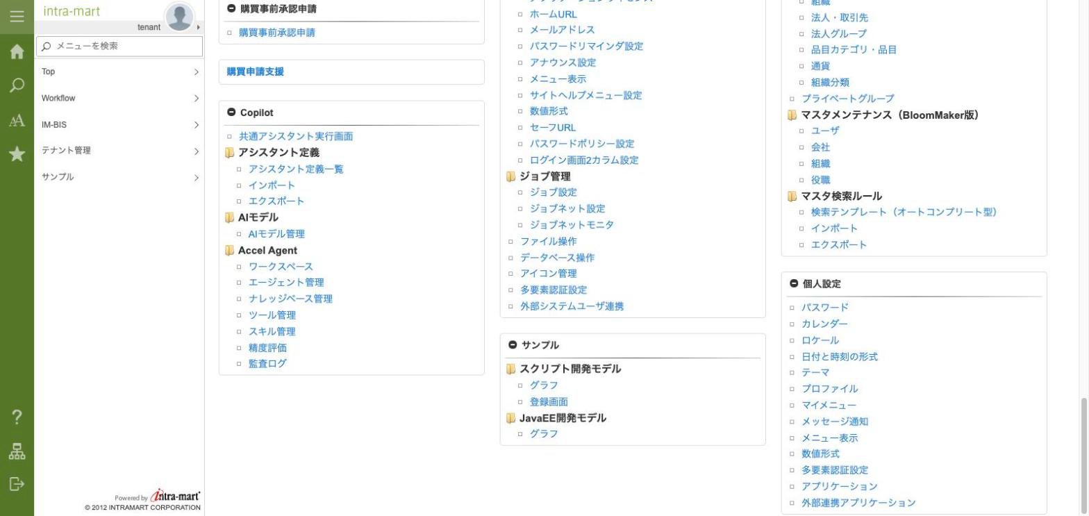This screenshot has height=516, width=1089.
Task: Click the マスタ検索ルール folder icon
Action: (792, 197)
